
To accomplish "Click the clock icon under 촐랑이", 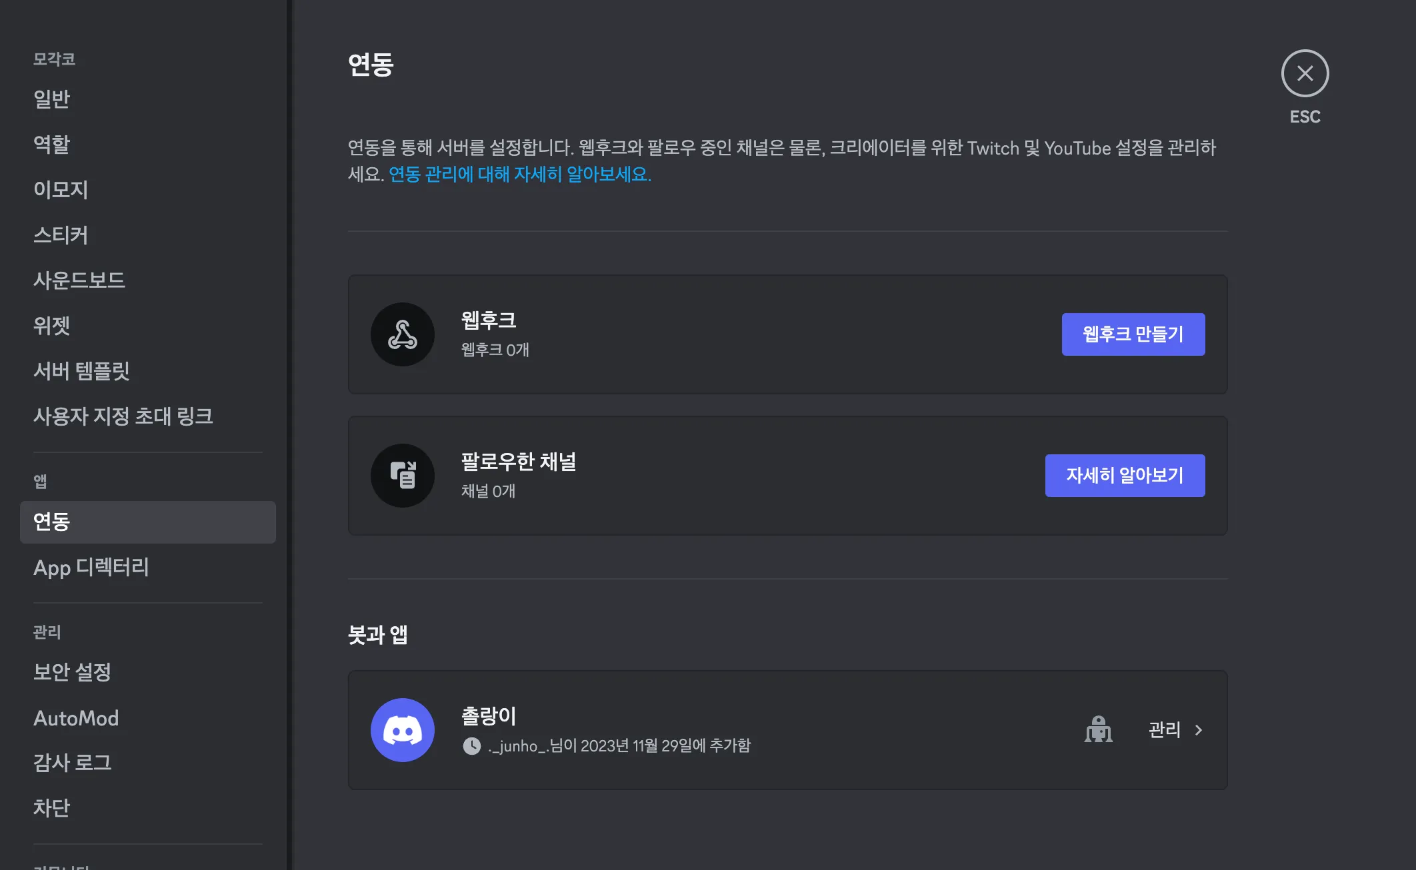I will pos(472,746).
